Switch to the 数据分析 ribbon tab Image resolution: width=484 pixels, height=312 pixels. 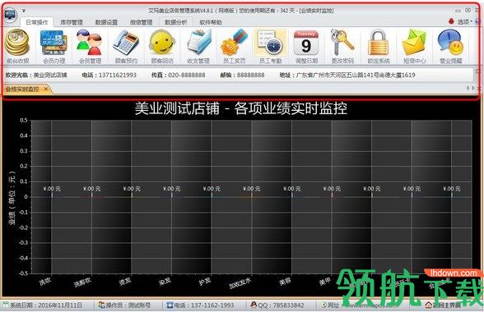pyautogui.click(x=176, y=22)
